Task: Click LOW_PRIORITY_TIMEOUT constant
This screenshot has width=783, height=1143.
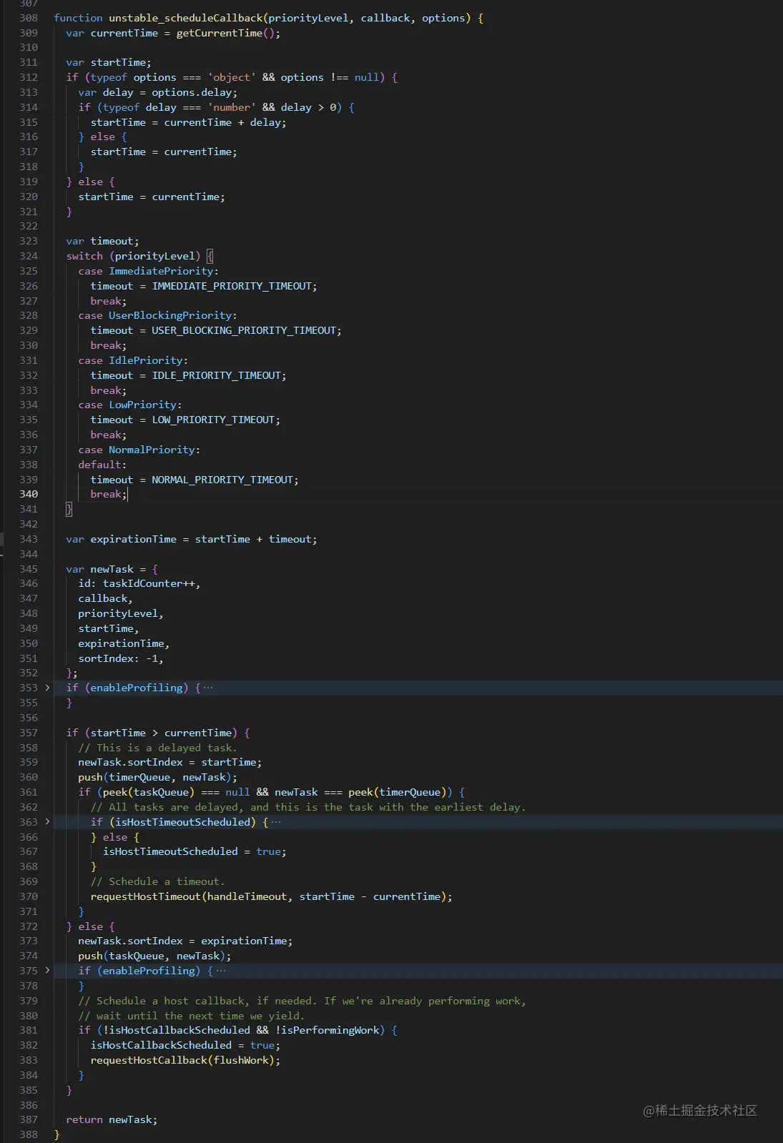Action: coord(213,420)
